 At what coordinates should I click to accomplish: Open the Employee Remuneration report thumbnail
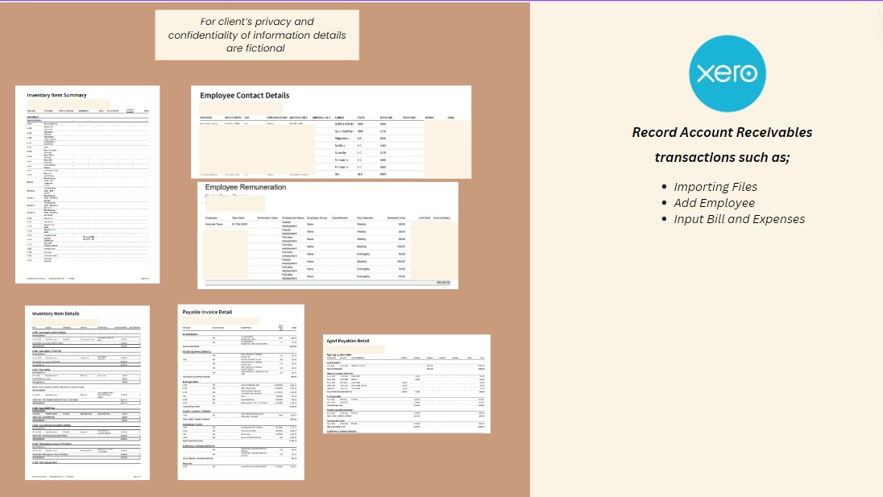click(328, 235)
